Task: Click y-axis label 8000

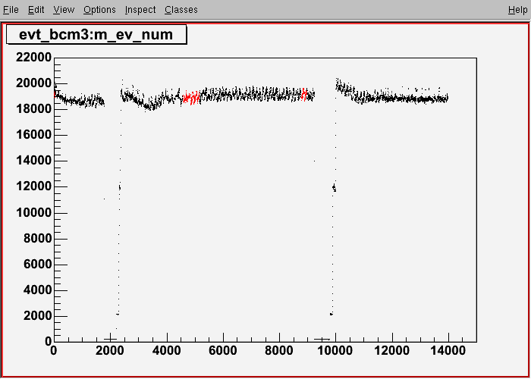Action: point(37,239)
